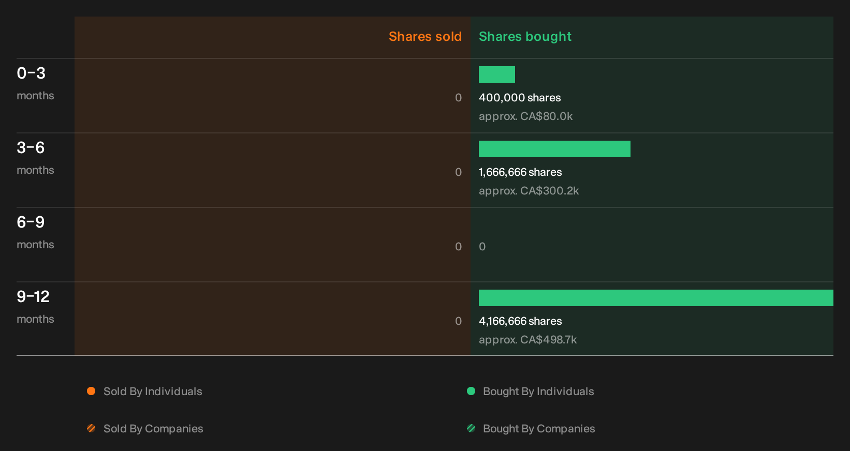Click the 9-12 months row label
Viewport: 850px width, 451px height.
pos(35,307)
